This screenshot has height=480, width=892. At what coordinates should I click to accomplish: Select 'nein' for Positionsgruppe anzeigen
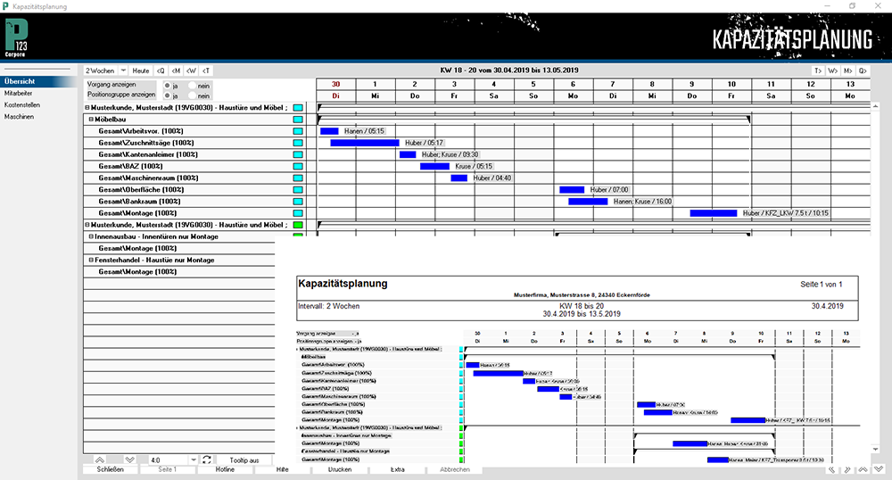[x=193, y=95]
